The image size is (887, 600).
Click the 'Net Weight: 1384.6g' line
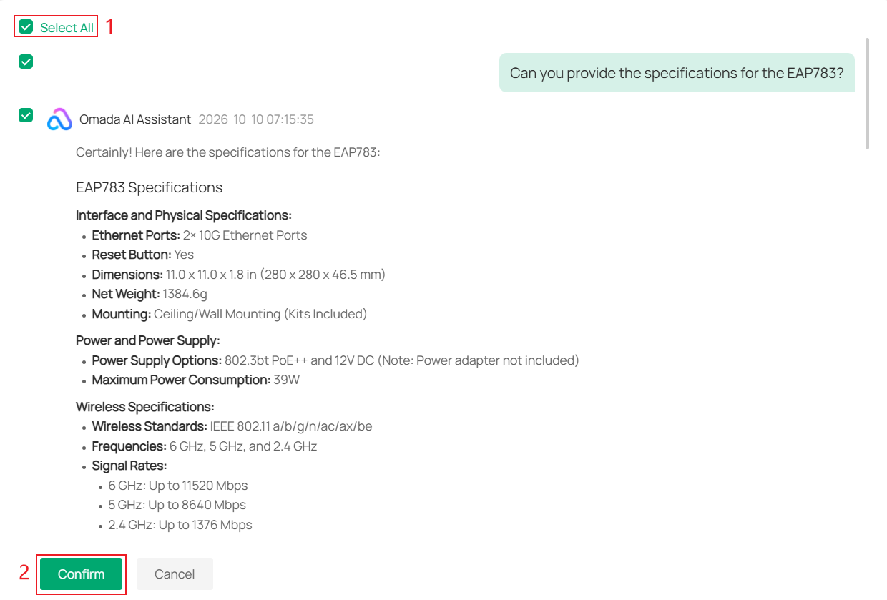(150, 294)
